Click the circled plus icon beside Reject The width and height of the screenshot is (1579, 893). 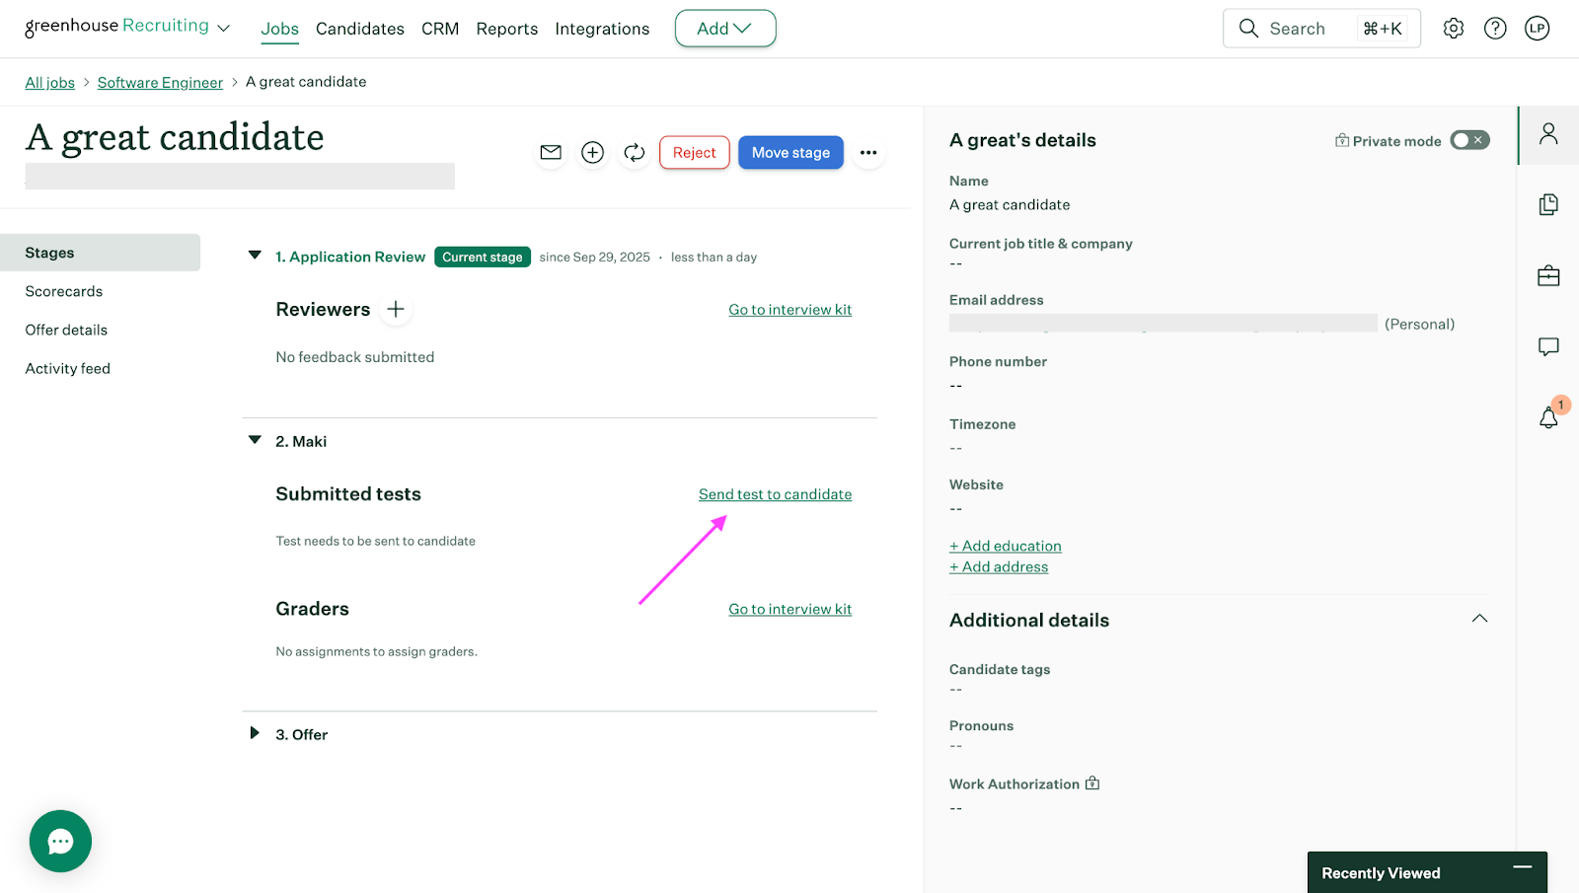(x=592, y=152)
